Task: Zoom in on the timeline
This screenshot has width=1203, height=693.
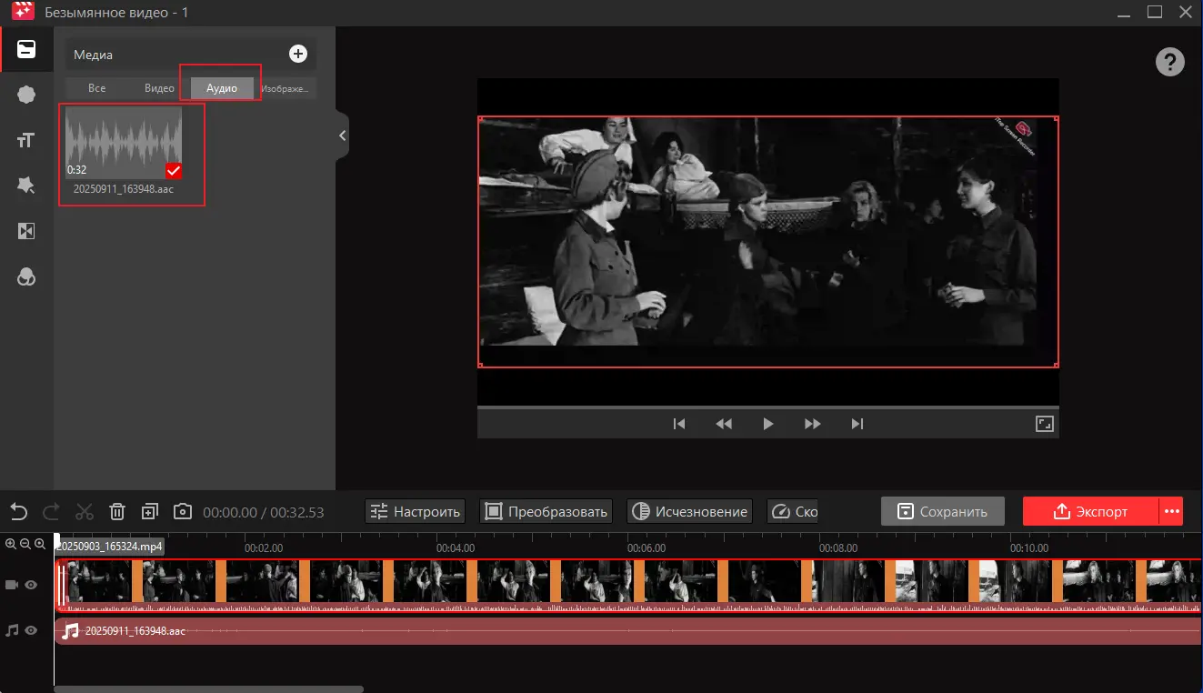Action: tap(11, 544)
